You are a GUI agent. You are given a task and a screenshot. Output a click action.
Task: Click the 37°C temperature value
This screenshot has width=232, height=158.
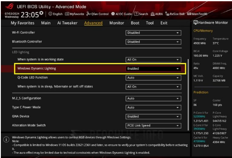(216, 43)
